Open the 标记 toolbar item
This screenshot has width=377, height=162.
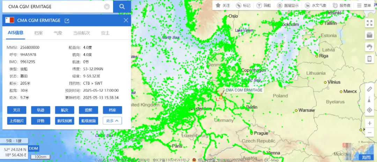243,6
